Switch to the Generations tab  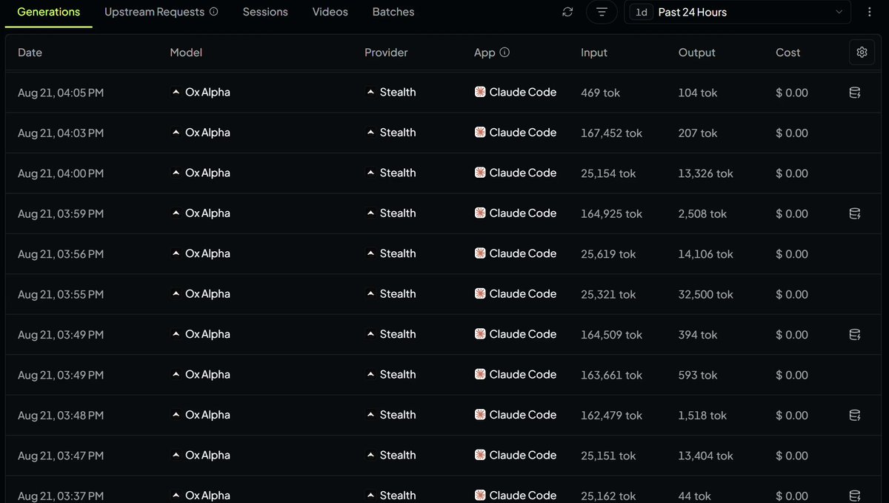[49, 12]
